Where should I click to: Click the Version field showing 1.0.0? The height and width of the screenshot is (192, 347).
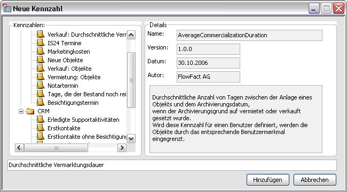click(x=208, y=49)
